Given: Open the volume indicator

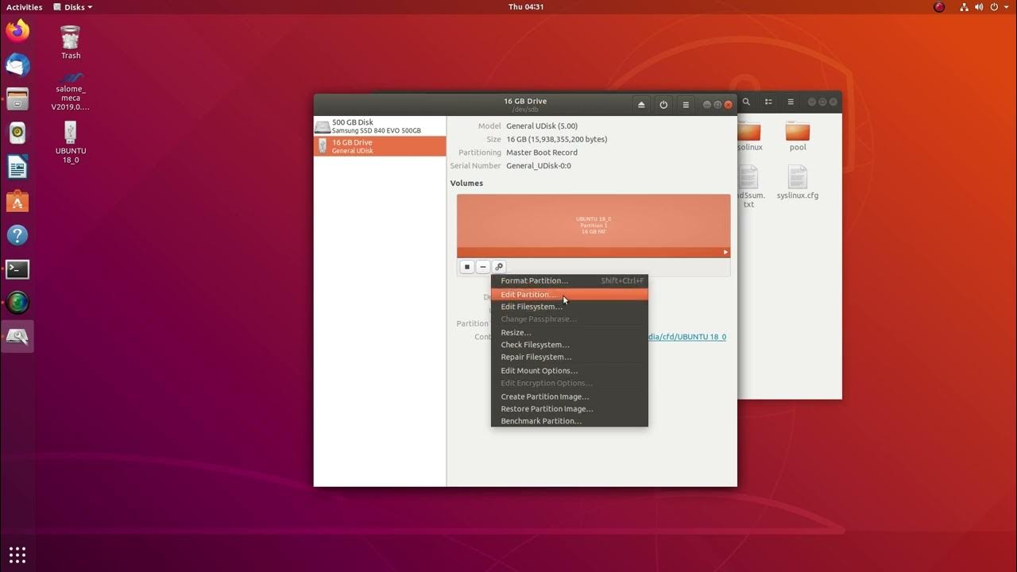Looking at the screenshot, I should [980, 7].
